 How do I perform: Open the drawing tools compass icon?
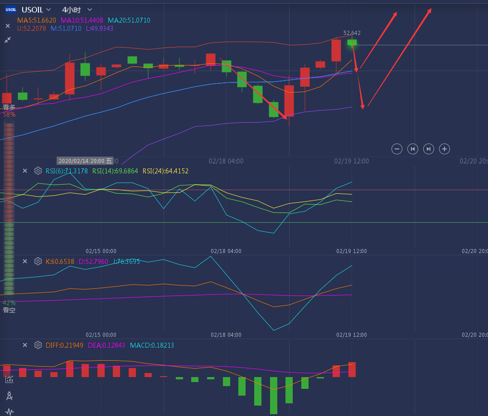pyautogui.click(x=10, y=396)
